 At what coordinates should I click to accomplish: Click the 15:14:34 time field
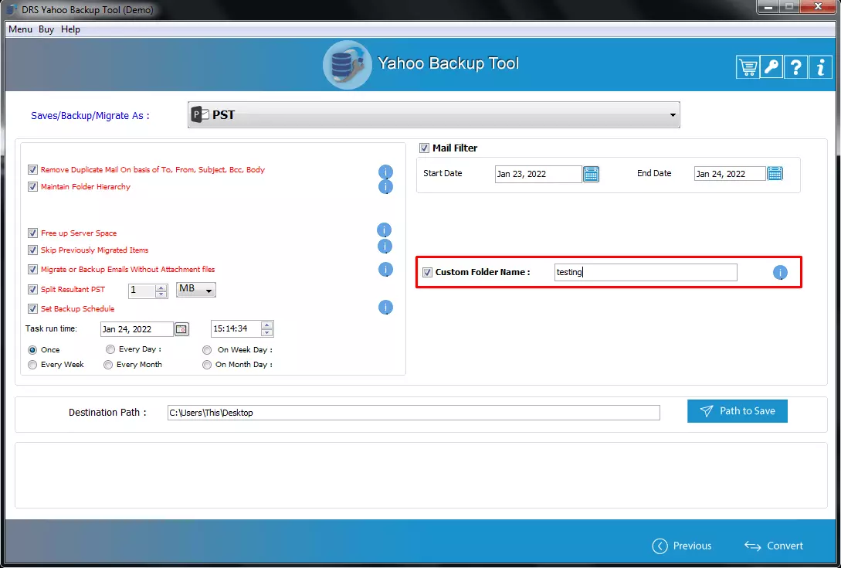[236, 328]
